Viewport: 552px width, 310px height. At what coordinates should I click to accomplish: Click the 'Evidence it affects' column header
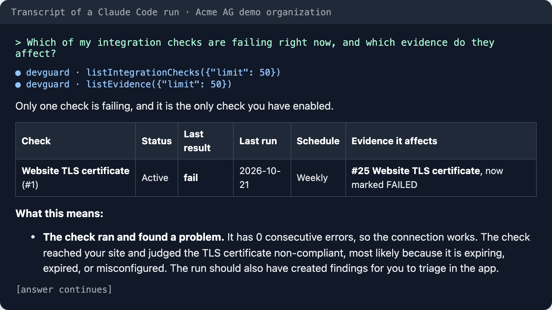[x=441, y=141]
